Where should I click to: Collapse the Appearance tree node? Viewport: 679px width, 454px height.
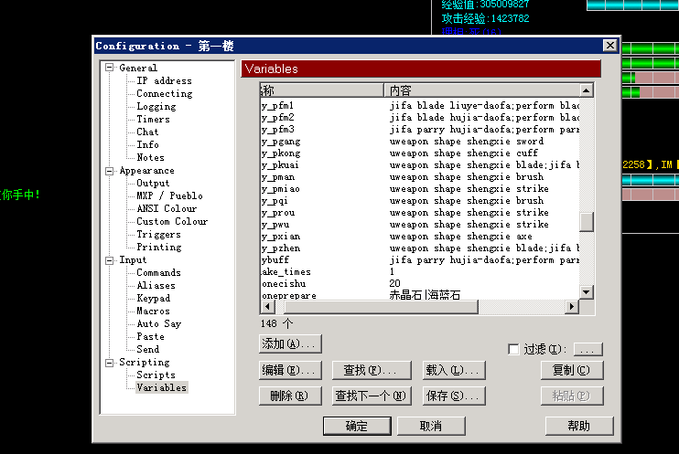110,171
